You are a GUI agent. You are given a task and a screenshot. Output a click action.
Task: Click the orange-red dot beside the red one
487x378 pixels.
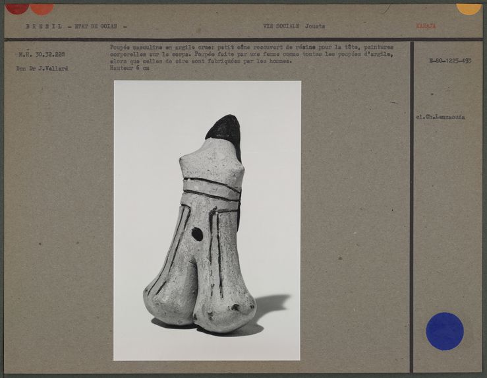pos(42,9)
